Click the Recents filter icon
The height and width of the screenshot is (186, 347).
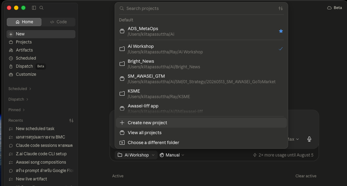tap(71, 120)
